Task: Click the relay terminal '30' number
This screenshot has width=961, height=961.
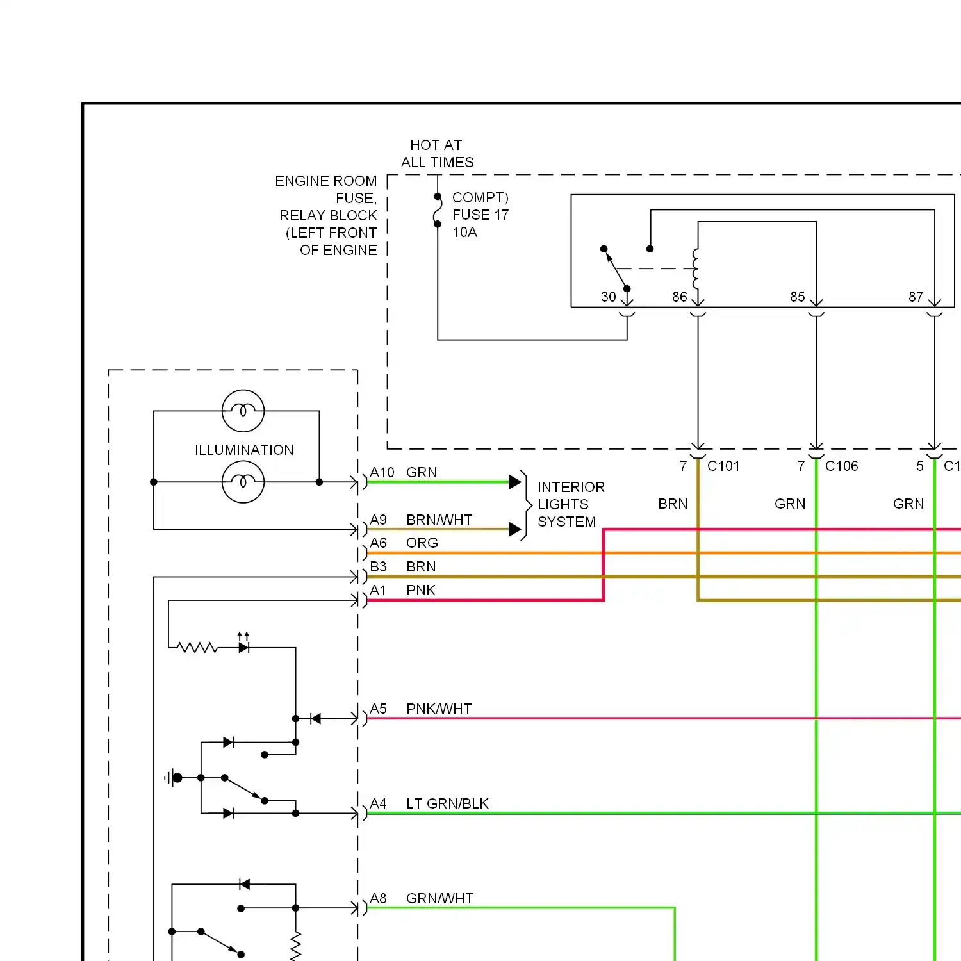Action: [608, 297]
